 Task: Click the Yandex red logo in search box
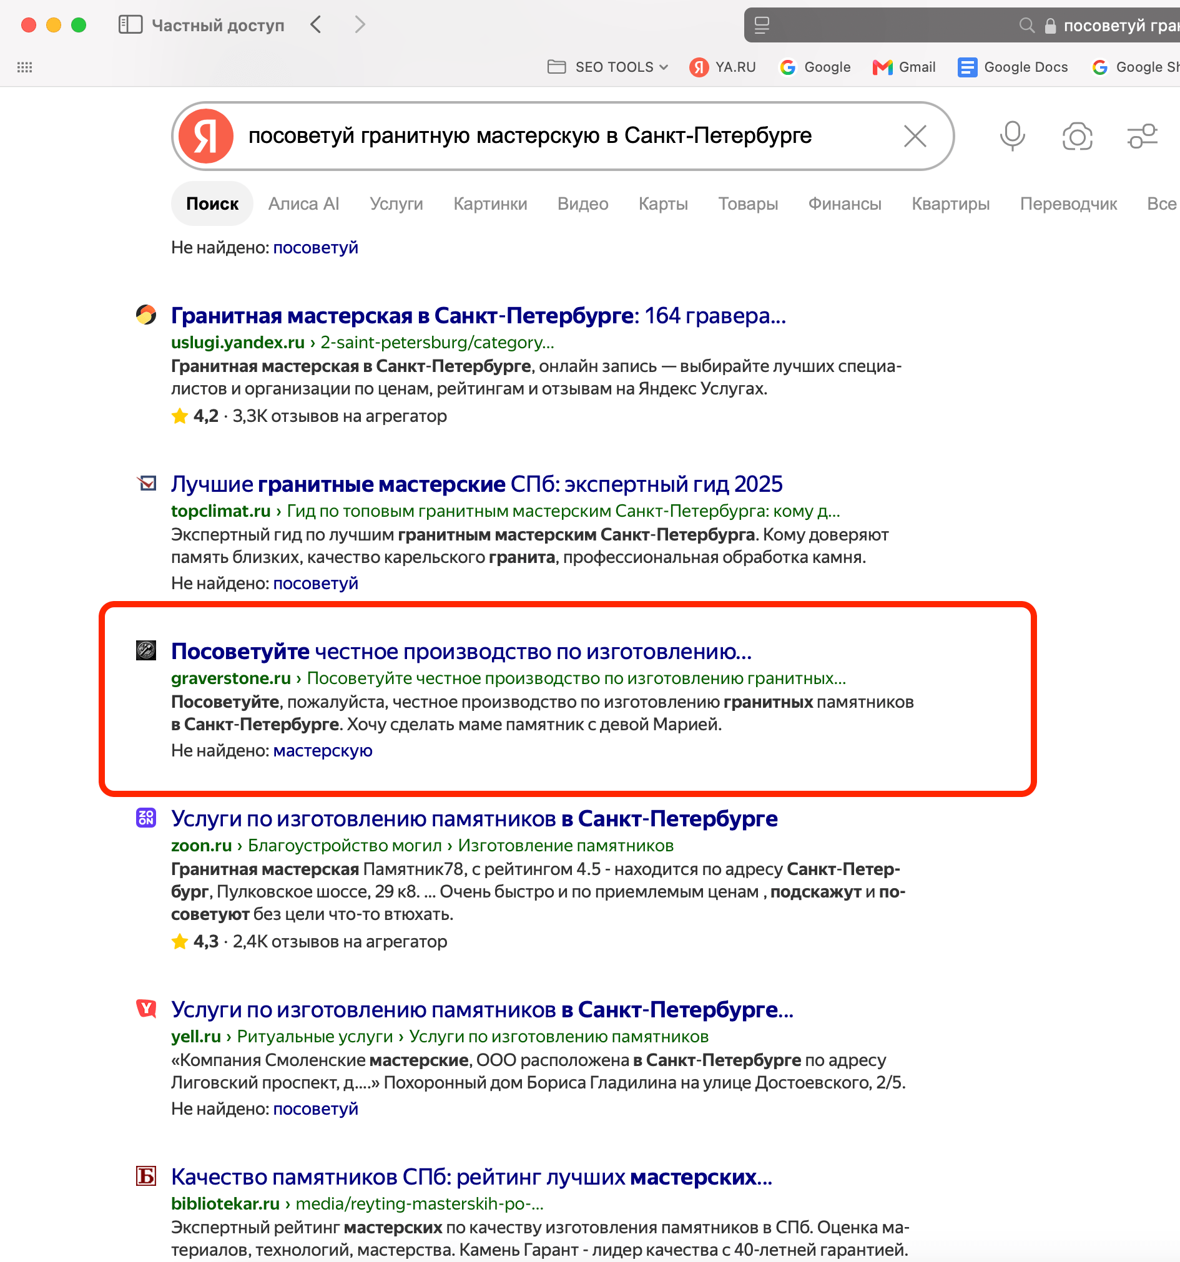point(206,136)
